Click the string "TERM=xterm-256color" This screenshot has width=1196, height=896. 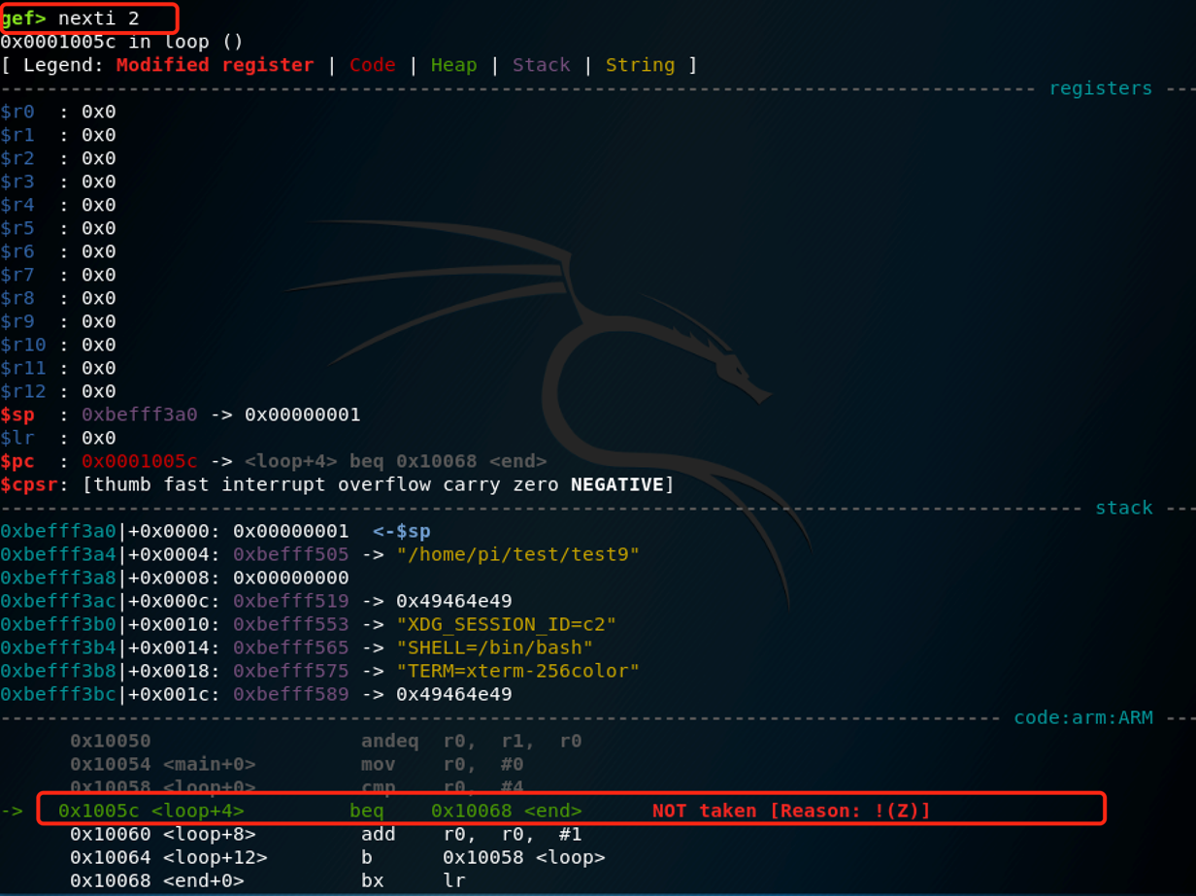click(x=518, y=671)
